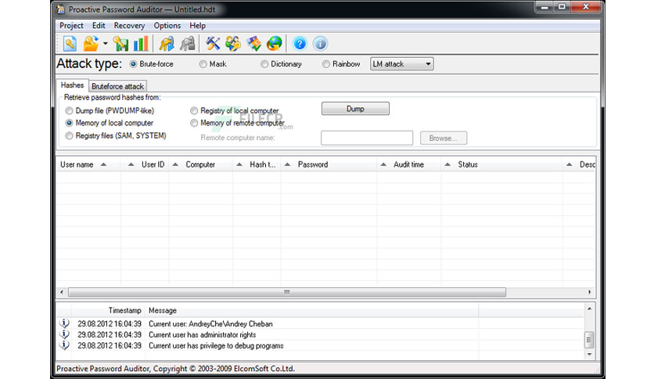Sort by User name column

point(88,164)
